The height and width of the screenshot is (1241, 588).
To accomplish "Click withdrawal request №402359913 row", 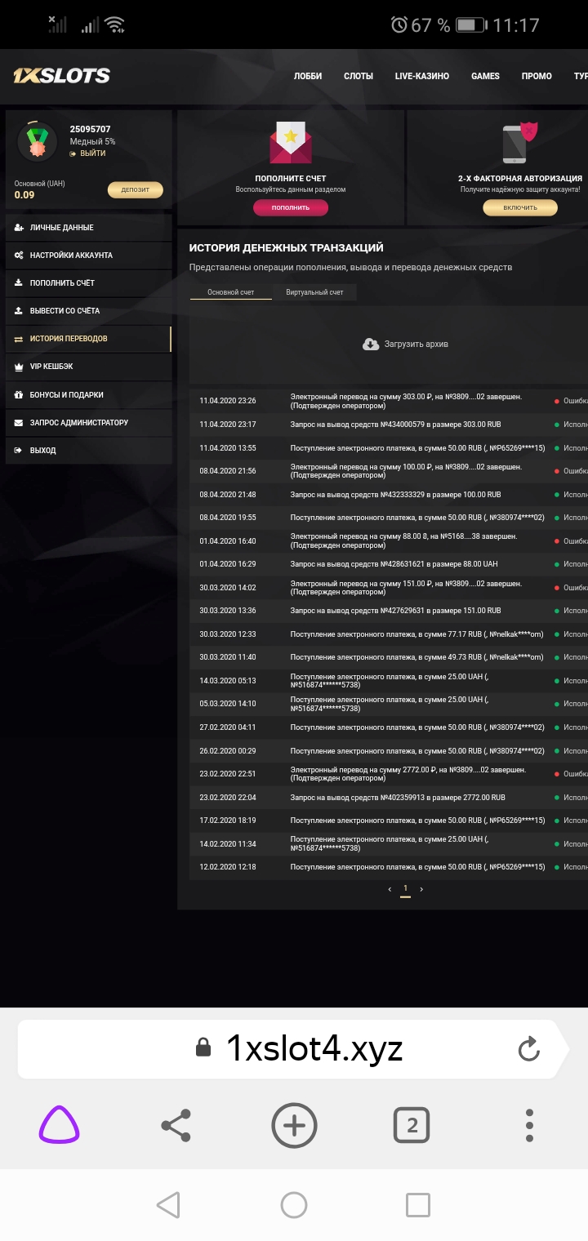I will 389,798.
